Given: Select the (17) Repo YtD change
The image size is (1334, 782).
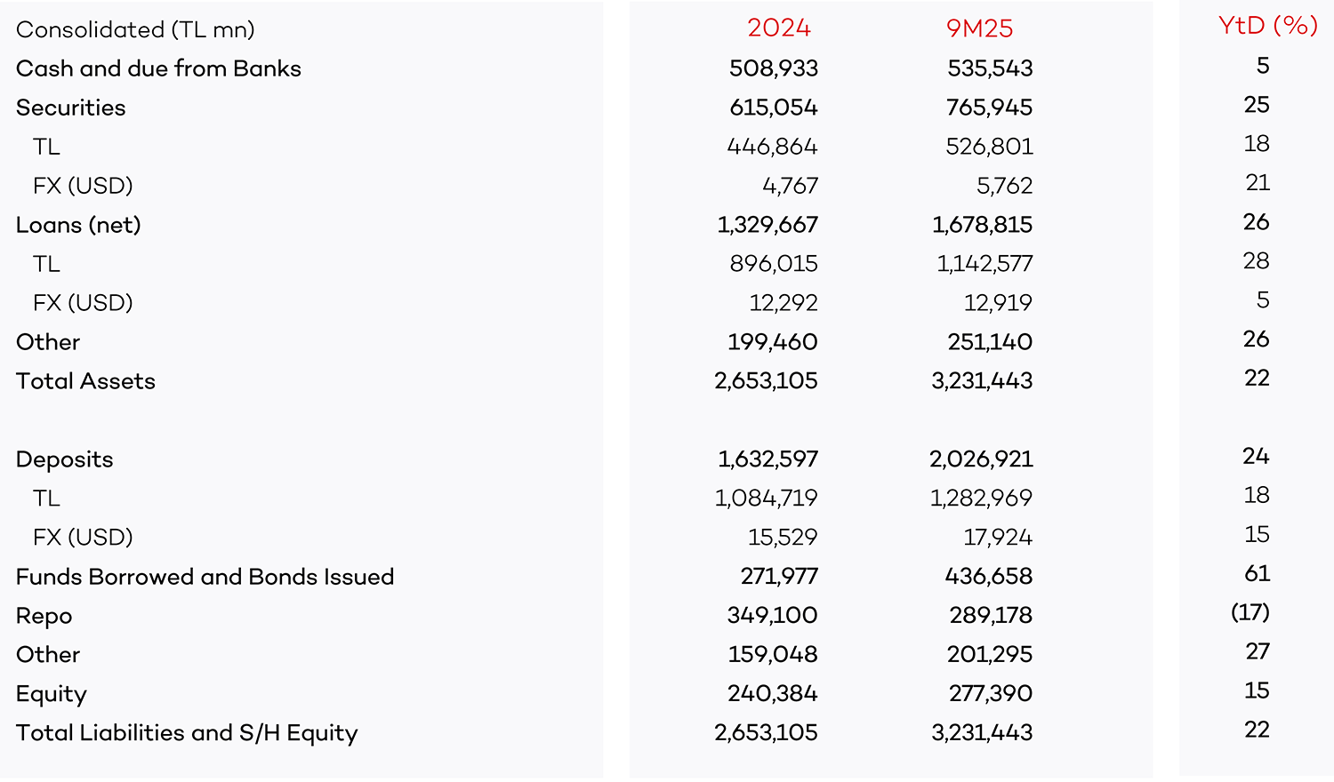Looking at the screenshot, I should point(1250,612).
